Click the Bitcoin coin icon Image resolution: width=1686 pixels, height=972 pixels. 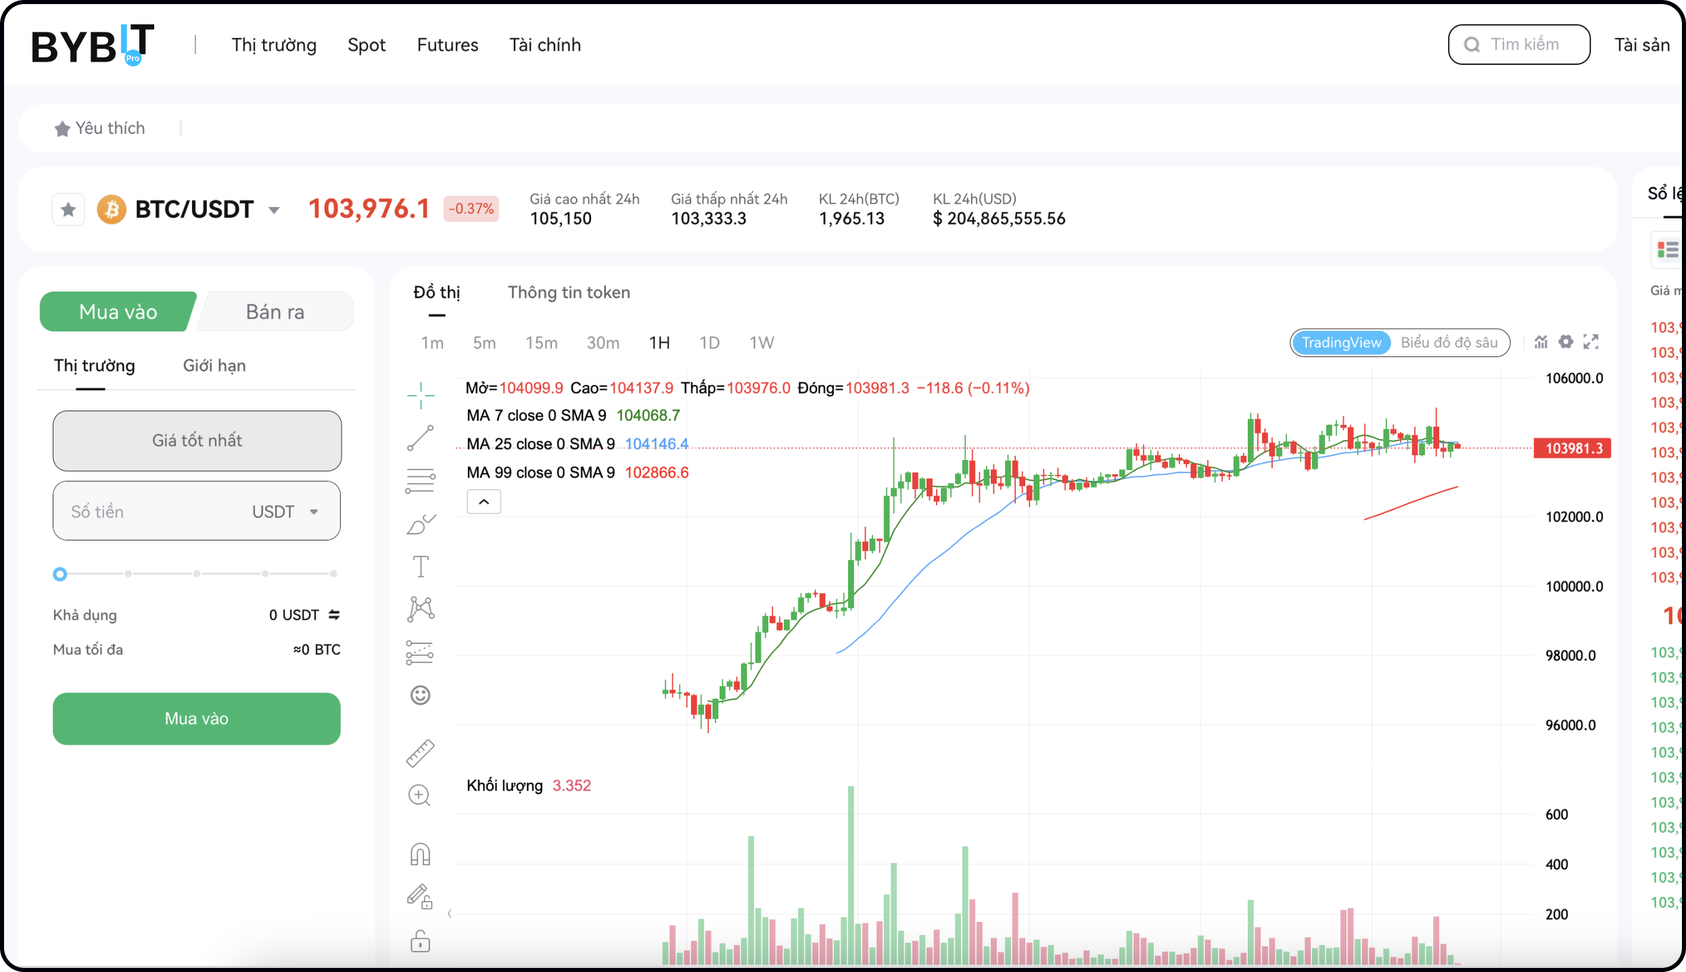point(112,210)
